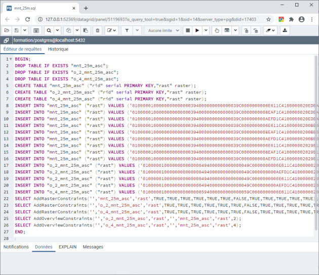Click the Explain hand pointer icon
Image resolution: width=319 pixels, height=275 pixels.
click(217, 30)
